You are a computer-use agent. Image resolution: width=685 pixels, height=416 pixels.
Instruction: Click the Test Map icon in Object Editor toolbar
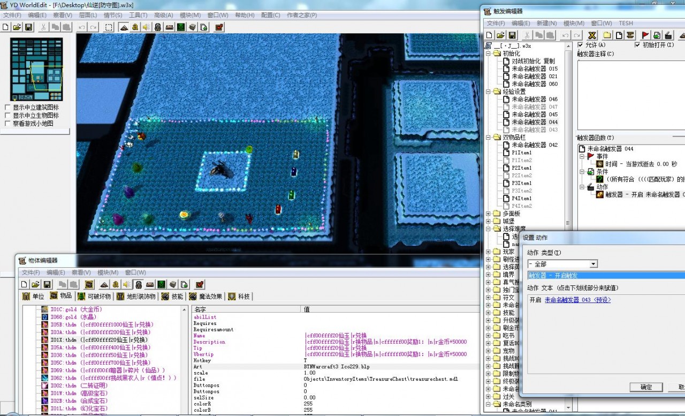tap(200, 284)
